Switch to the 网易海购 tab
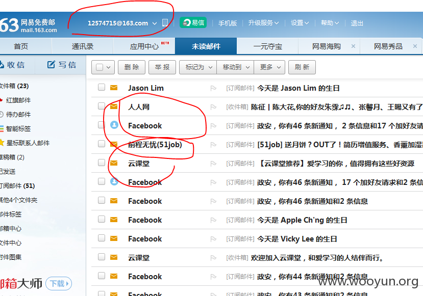This screenshot has height=296, width=423. [x=327, y=46]
